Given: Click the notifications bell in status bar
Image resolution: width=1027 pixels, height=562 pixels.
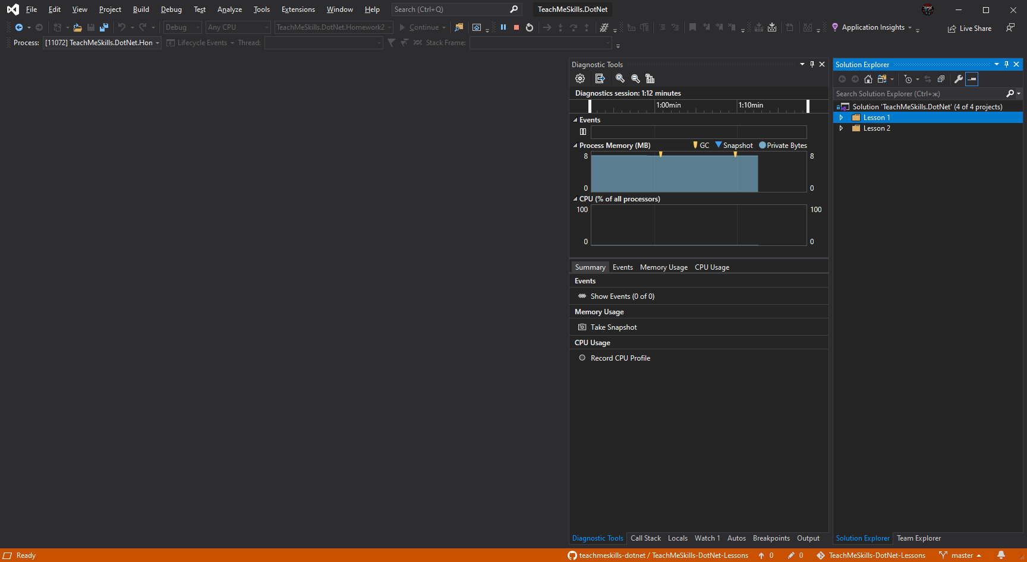Looking at the screenshot, I should (x=1001, y=555).
